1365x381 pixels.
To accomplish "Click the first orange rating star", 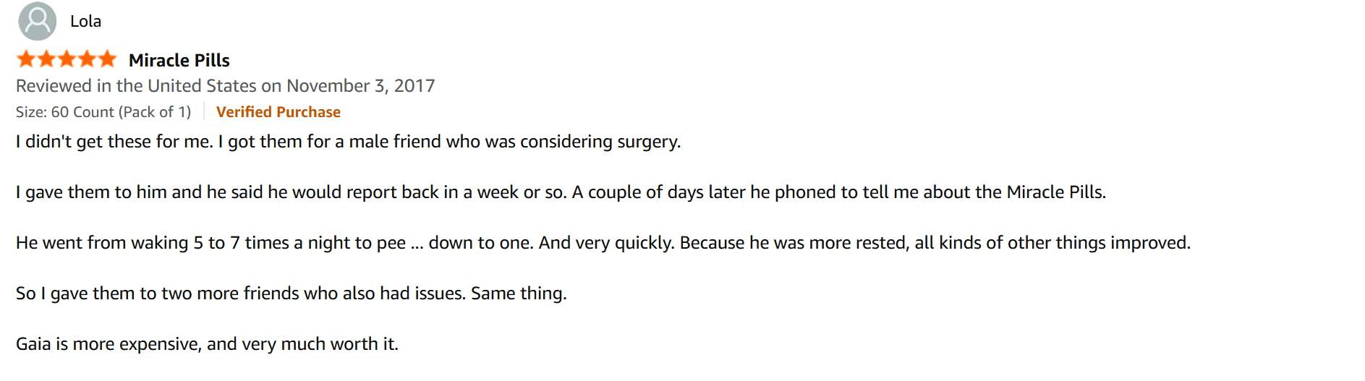I will tap(26, 59).
